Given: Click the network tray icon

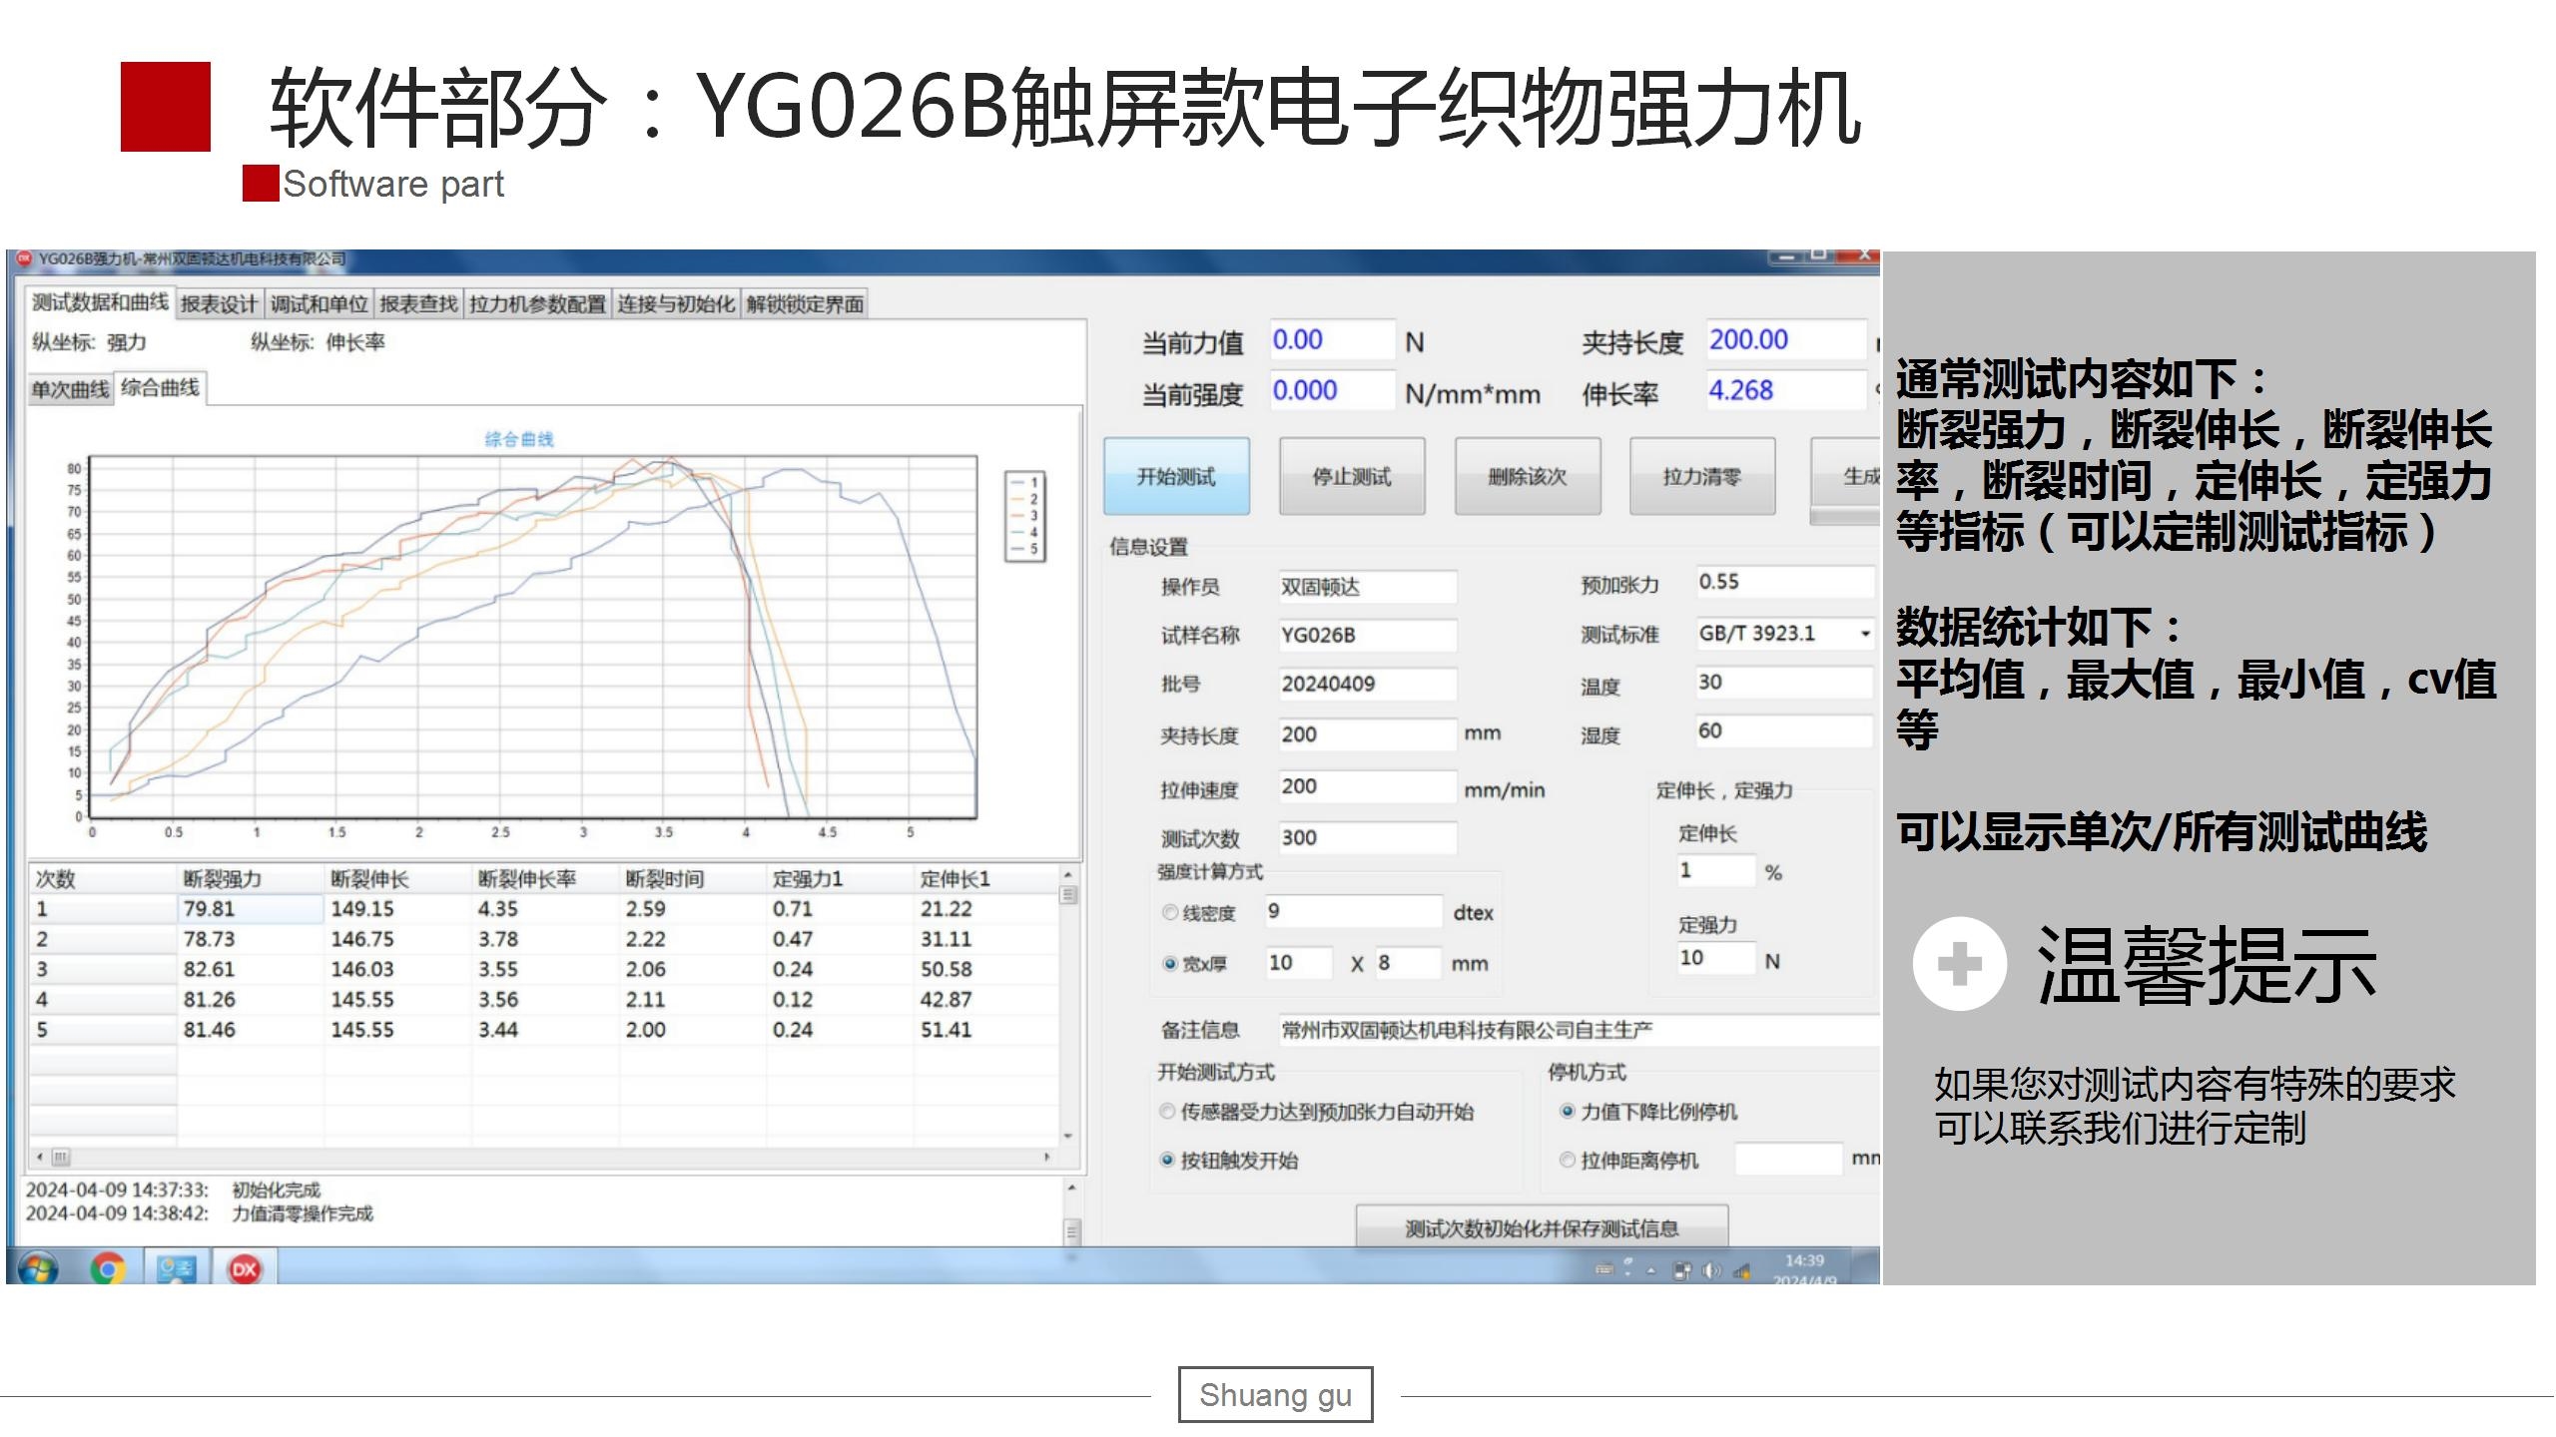Looking at the screenshot, I should point(1741,1271).
